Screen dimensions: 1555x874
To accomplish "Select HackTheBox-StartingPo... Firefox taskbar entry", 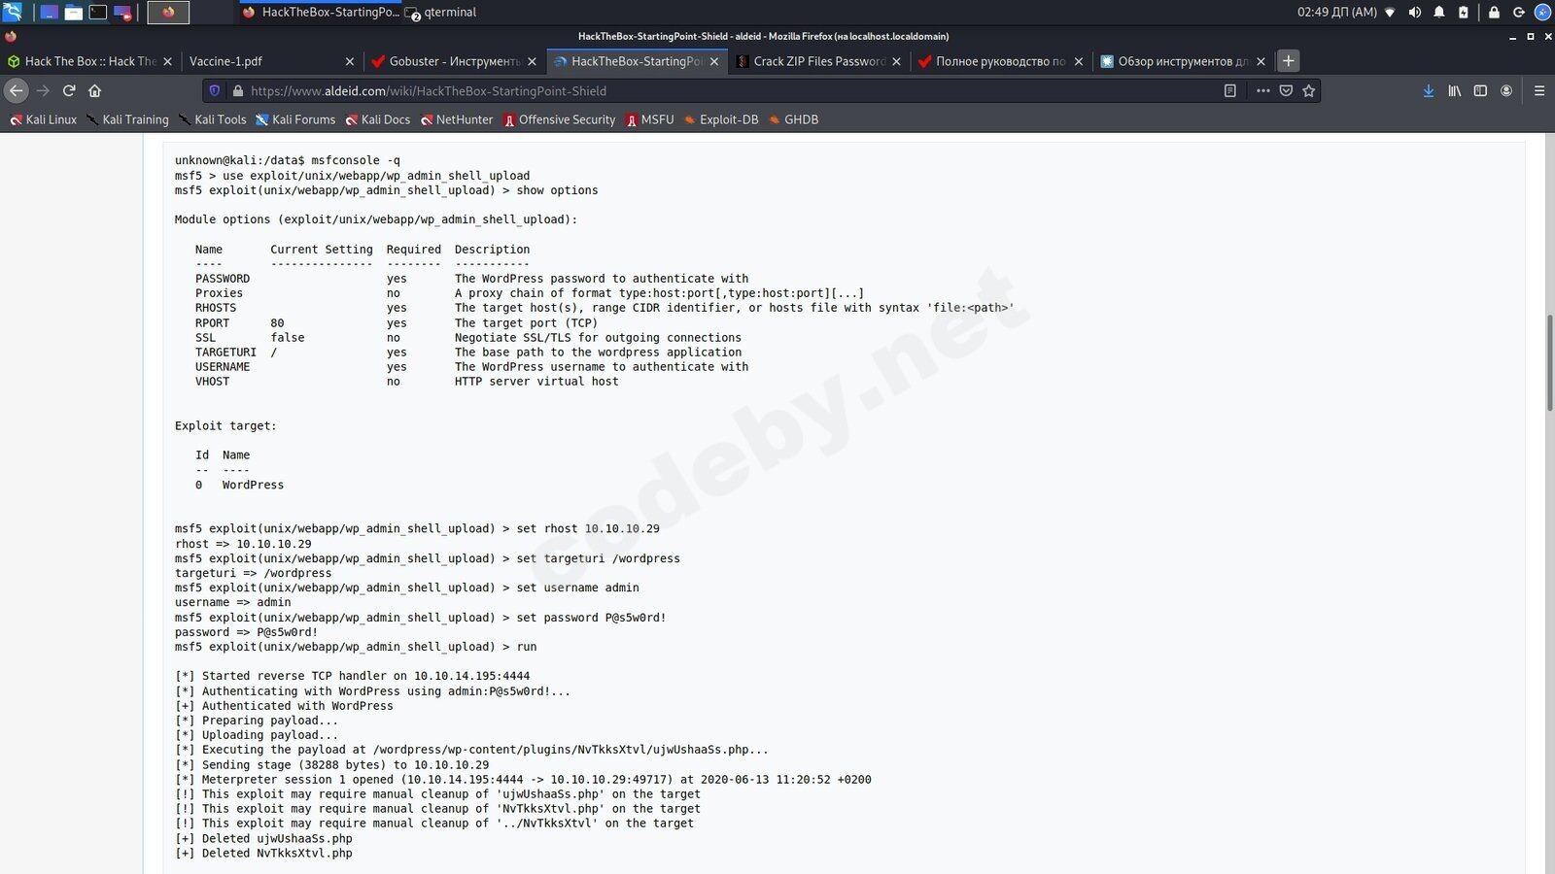I will point(320,13).
